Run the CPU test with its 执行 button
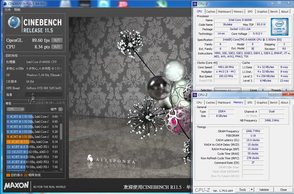 57,47
